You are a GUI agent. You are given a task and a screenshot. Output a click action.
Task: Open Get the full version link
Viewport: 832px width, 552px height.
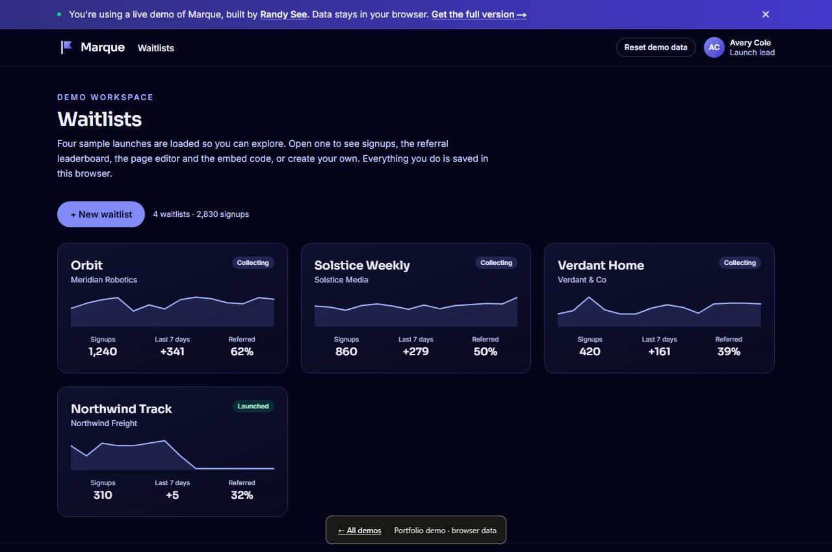pyautogui.click(x=479, y=14)
